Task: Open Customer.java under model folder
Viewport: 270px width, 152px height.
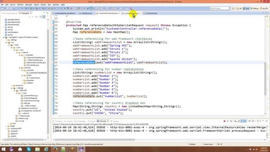Action: coord(33,78)
